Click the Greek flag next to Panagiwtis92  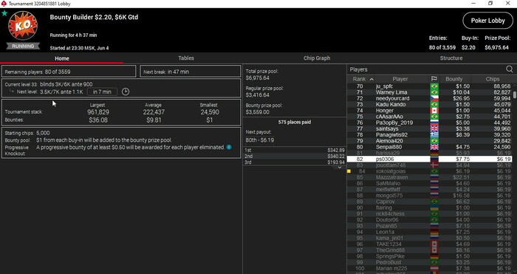pyautogui.click(x=434, y=135)
